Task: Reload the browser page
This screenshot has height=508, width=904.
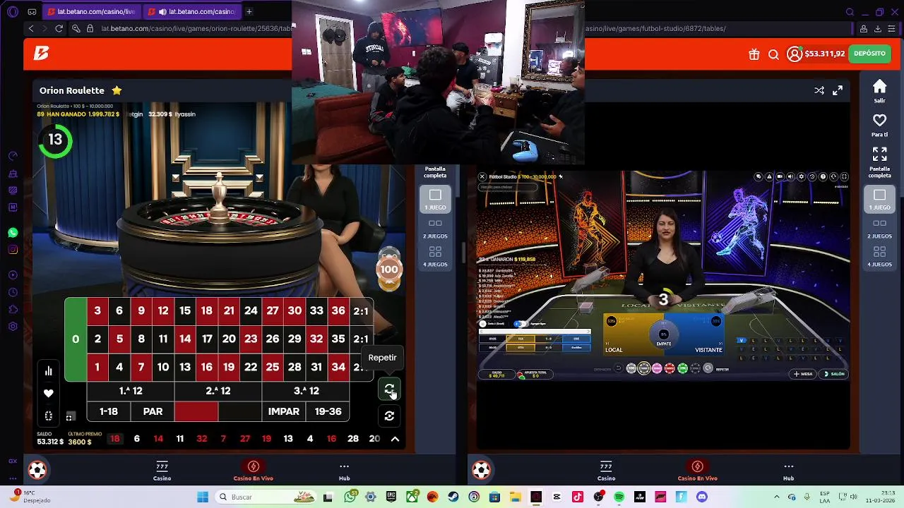Action: click(x=59, y=28)
